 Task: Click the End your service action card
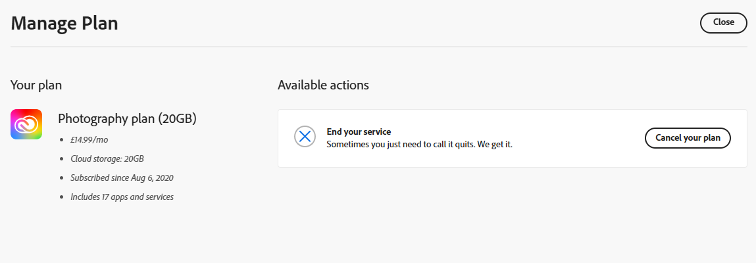[x=513, y=138]
